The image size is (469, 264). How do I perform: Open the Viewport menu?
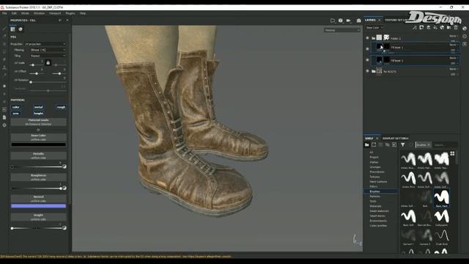[x=55, y=13]
